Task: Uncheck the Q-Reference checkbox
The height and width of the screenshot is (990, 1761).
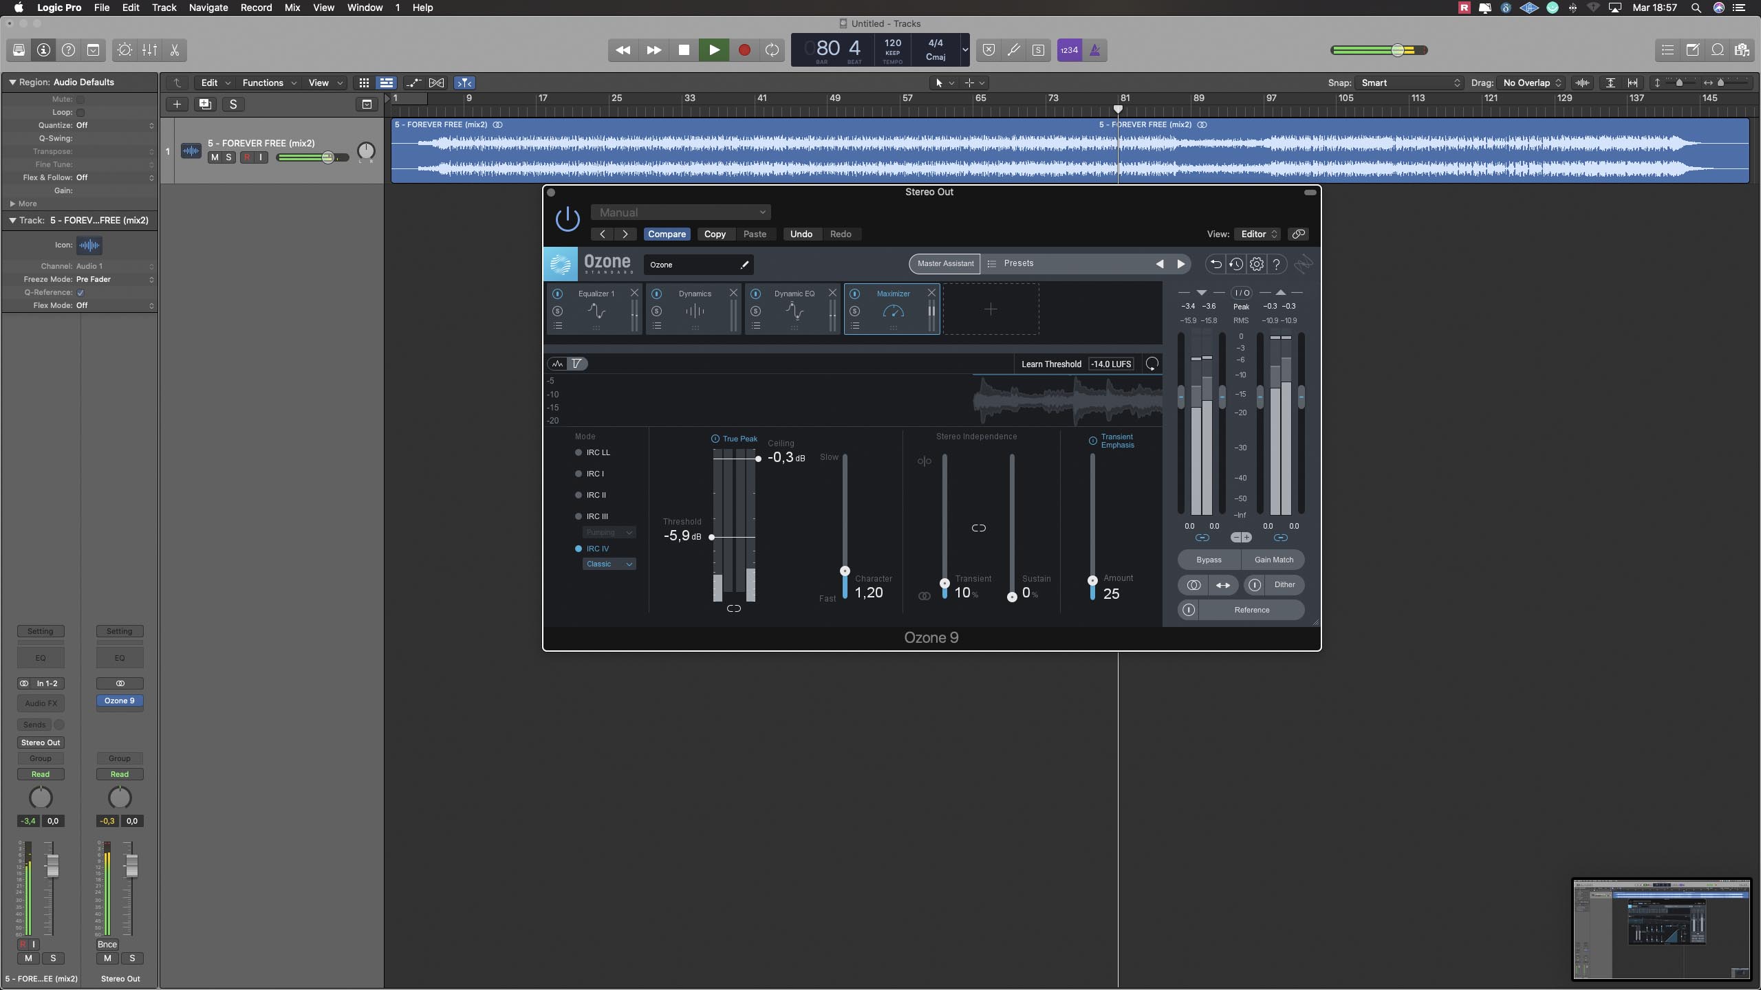Action: click(x=80, y=293)
